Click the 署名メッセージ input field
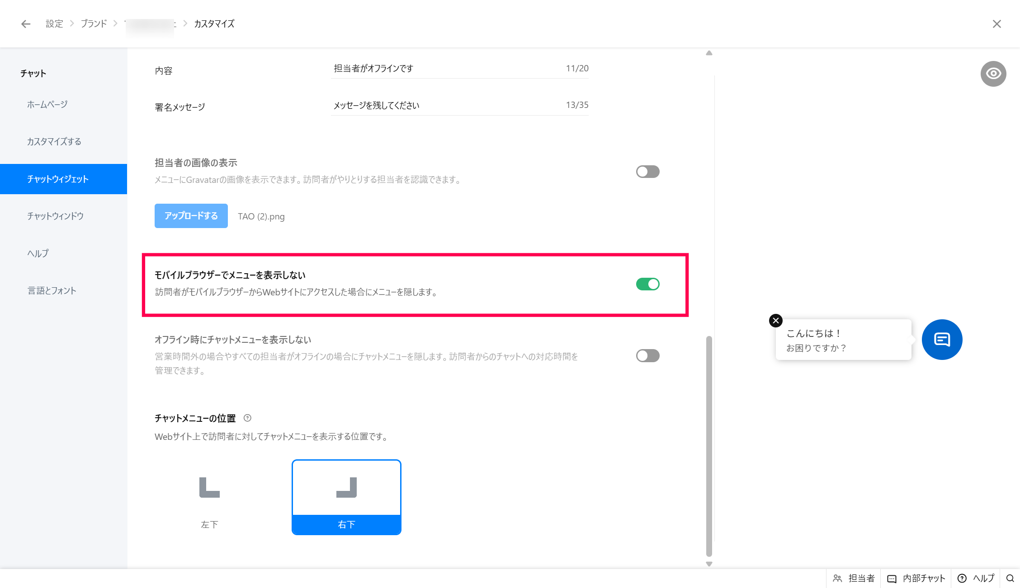 pyautogui.click(x=445, y=105)
